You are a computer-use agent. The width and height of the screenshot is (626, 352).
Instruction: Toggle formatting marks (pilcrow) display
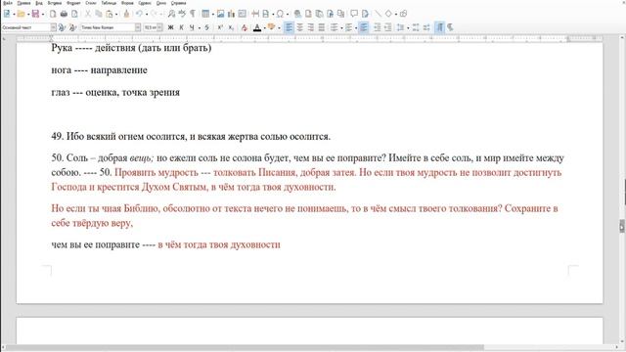click(193, 14)
